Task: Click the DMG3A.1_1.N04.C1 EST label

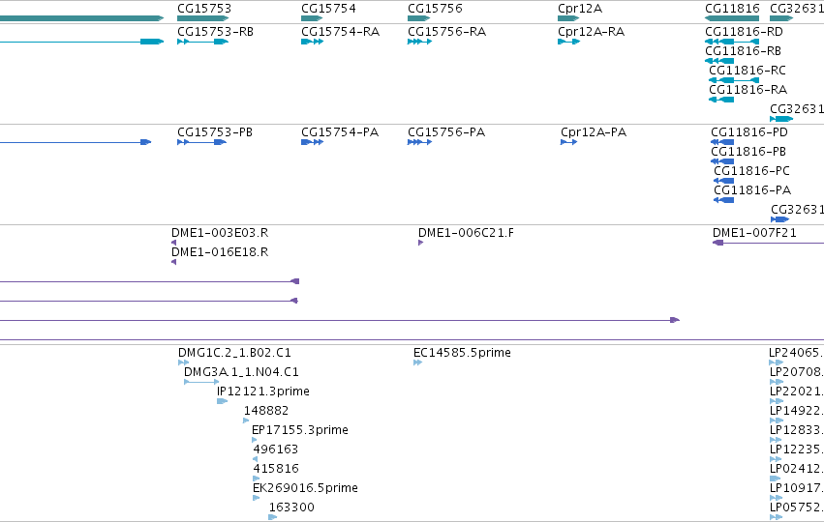Action: 241,372
